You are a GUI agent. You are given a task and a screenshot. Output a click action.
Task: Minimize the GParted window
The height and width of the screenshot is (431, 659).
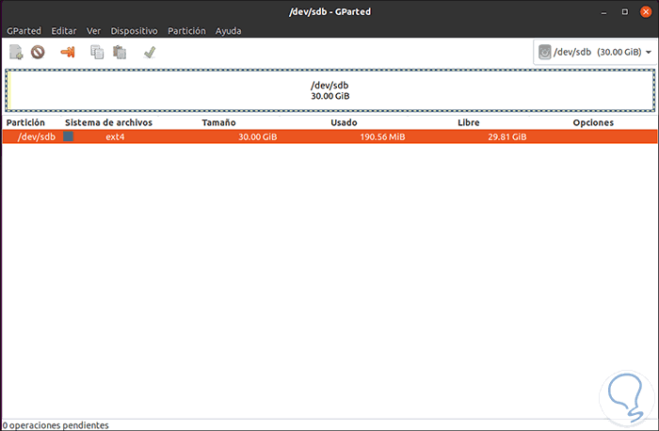tap(604, 12)
